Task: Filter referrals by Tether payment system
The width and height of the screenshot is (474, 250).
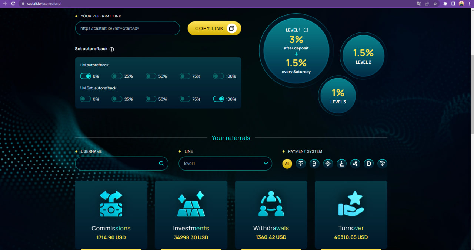Action: click(x=301, y=164)
